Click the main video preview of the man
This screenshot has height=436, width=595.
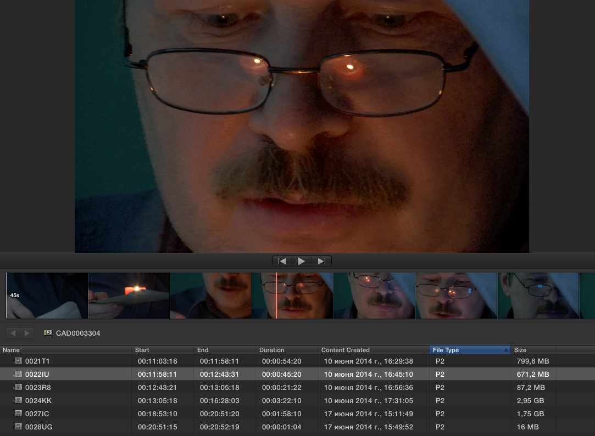tap(302, 126)
